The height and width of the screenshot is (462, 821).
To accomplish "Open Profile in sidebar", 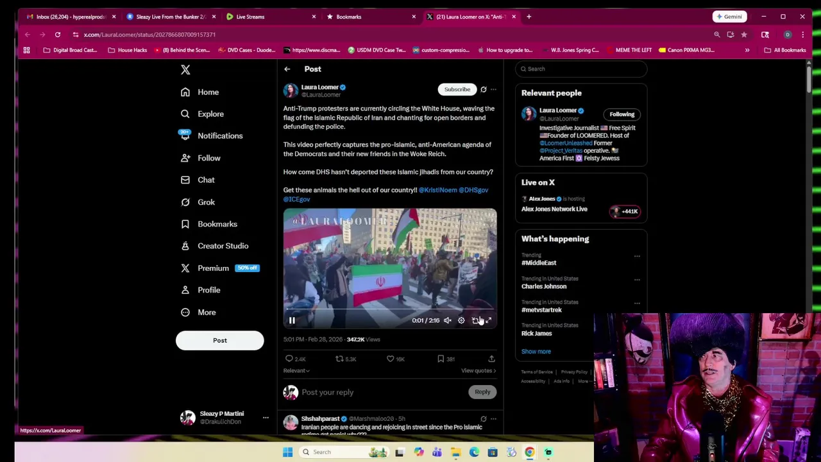I will pos(201,290).
